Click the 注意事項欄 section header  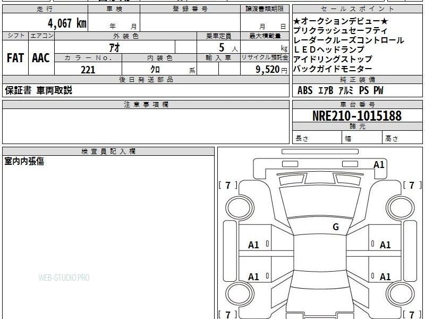tap(146, 104)
